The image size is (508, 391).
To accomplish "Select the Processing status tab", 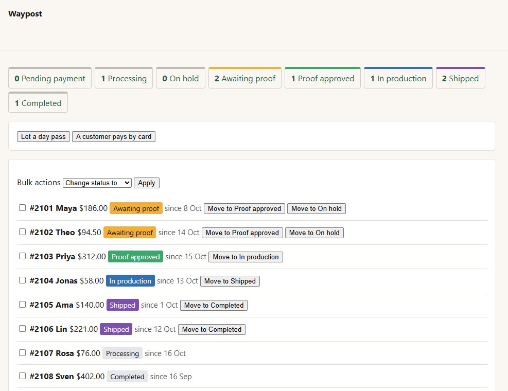I will [124, 78].
